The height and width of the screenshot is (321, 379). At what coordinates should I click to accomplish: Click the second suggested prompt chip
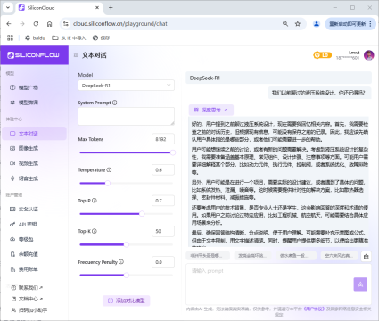251,256
